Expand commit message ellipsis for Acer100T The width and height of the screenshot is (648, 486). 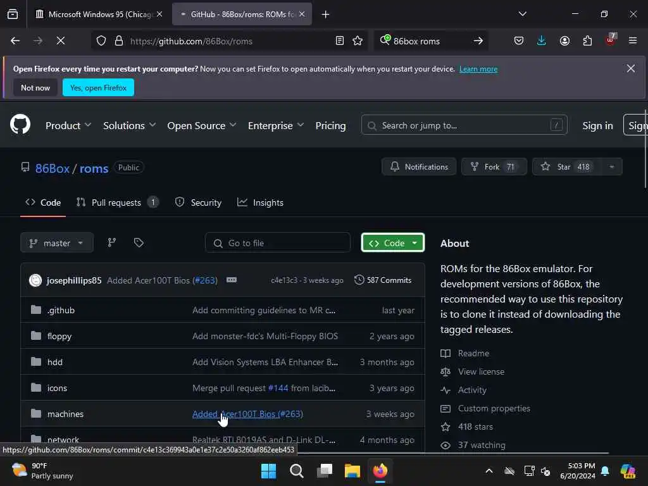(232, 280)
